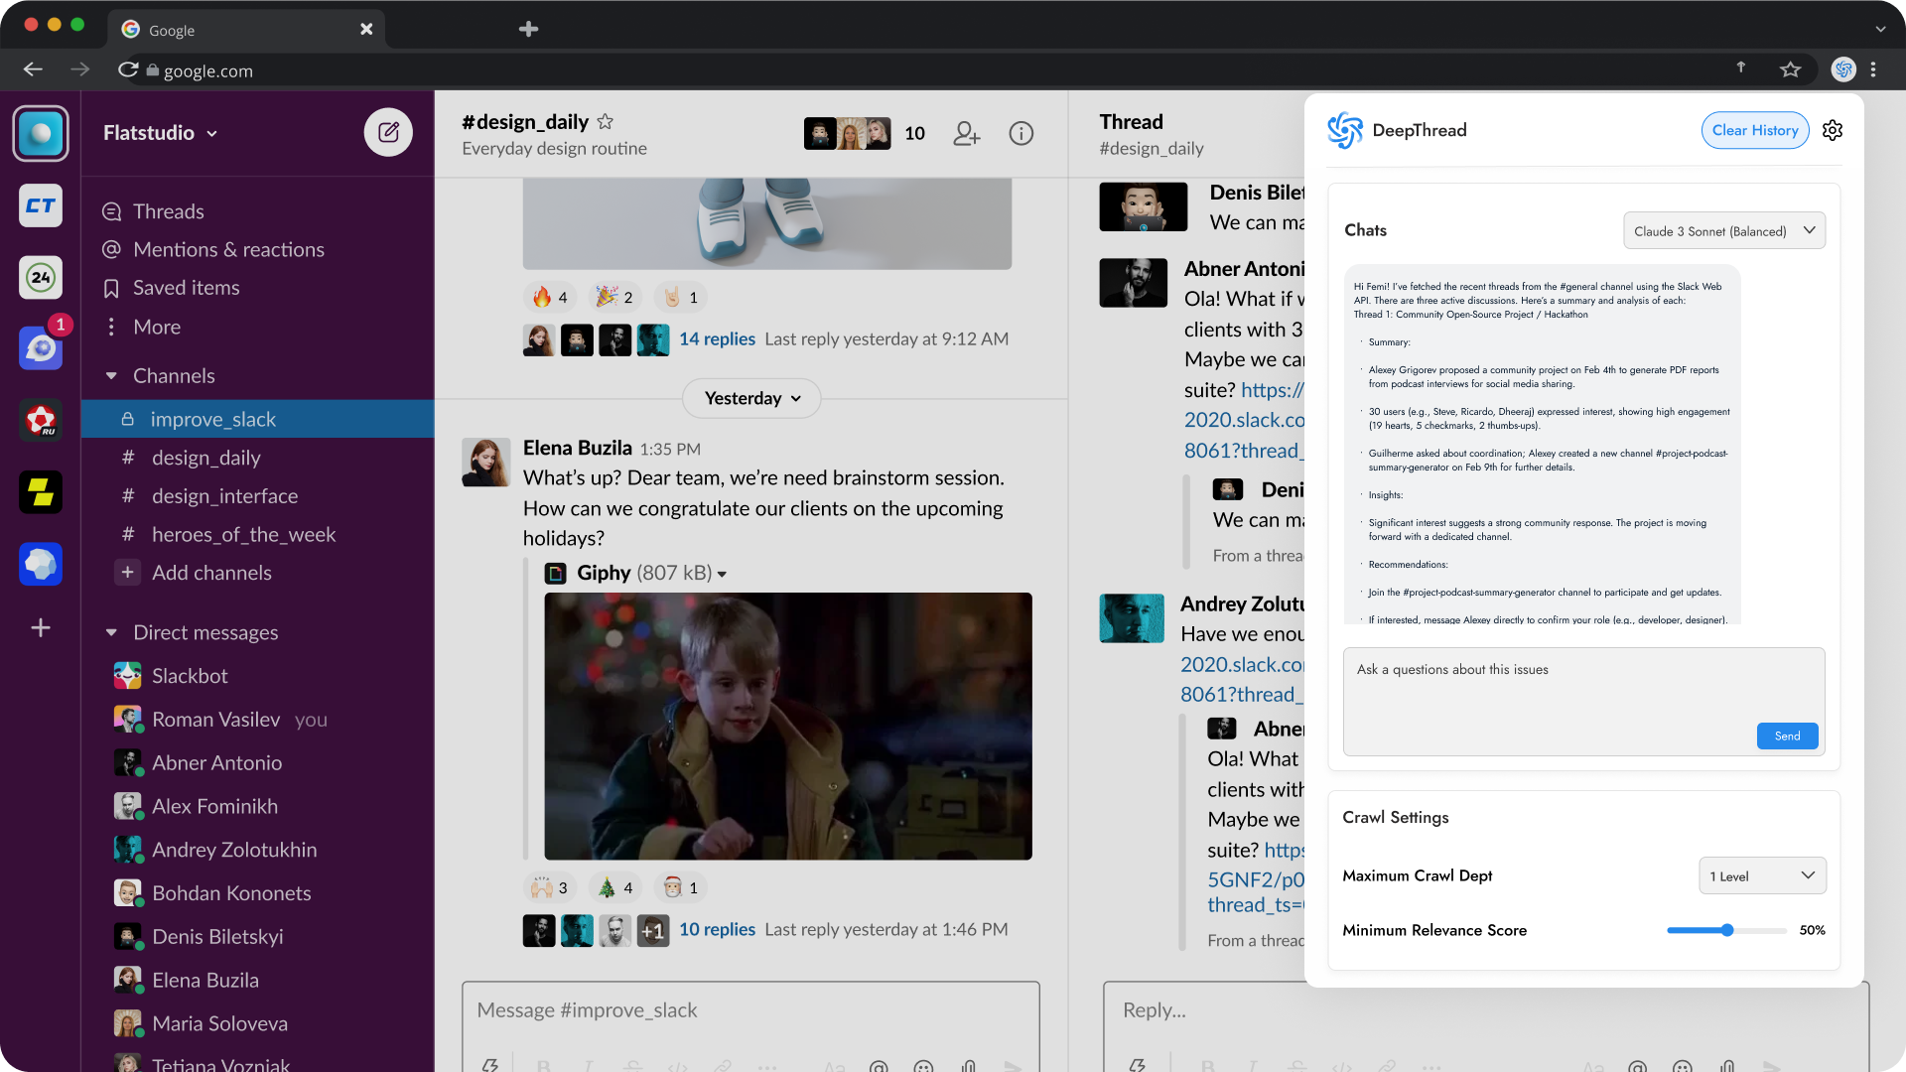Click the emoji picker icon in message composer
Screen dimensions: 1906x1072
pyautogui.click(x=923, y=1066)
